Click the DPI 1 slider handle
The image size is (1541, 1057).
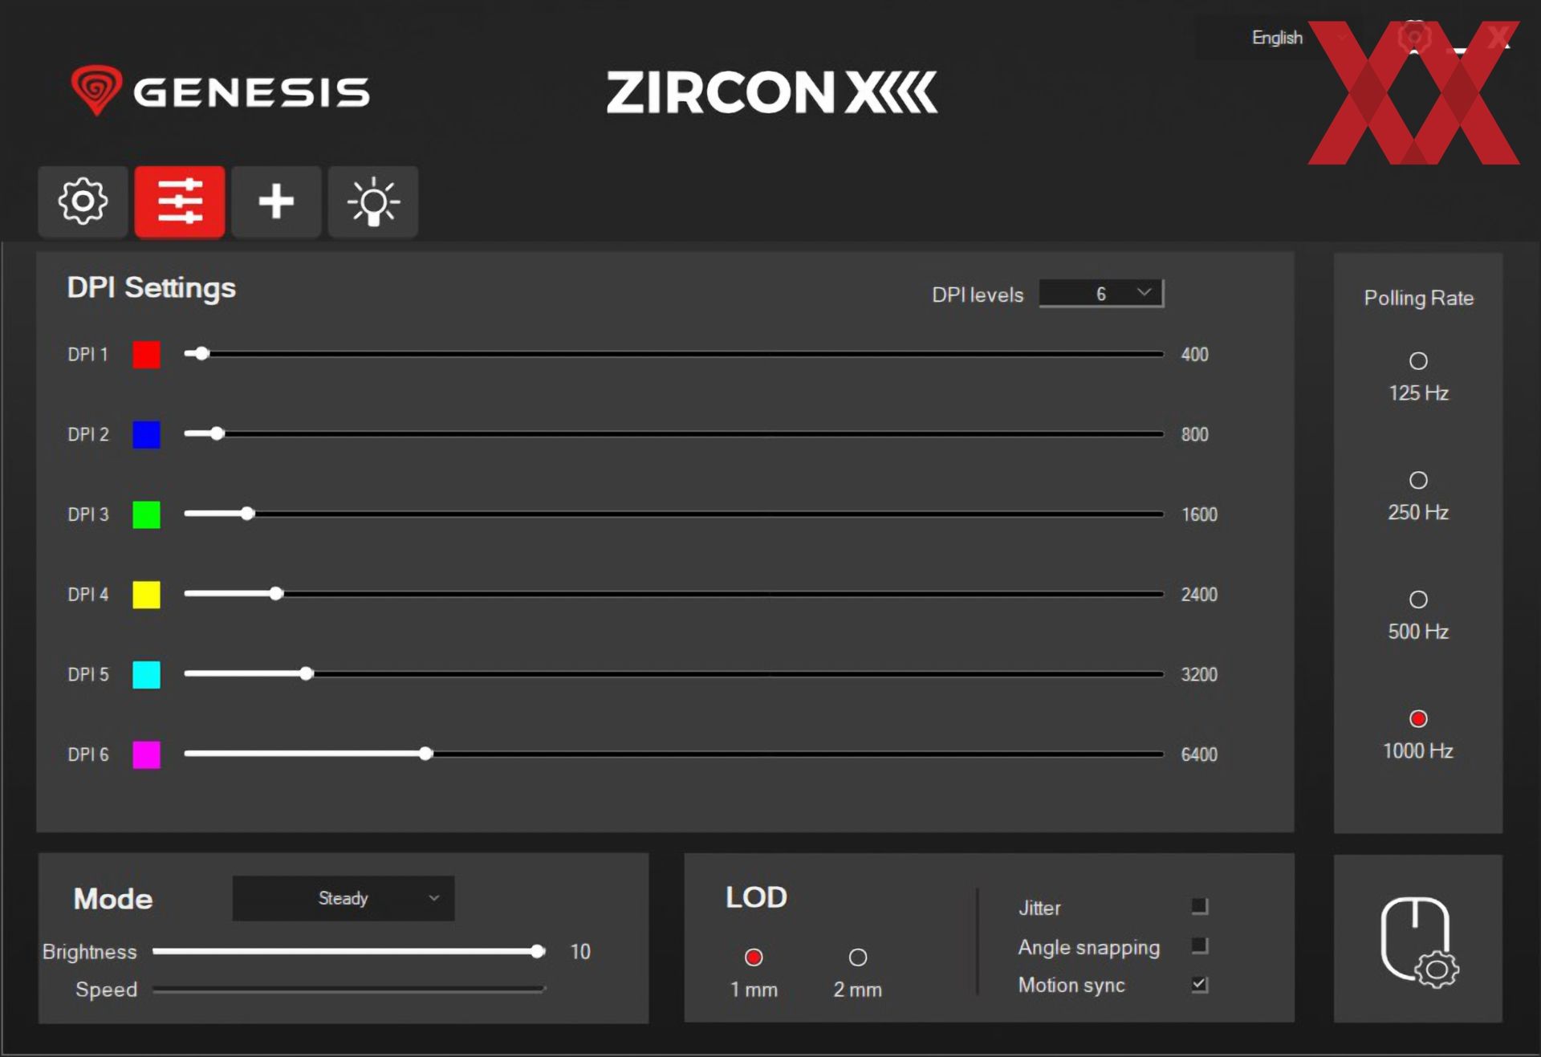coord(202,353)
